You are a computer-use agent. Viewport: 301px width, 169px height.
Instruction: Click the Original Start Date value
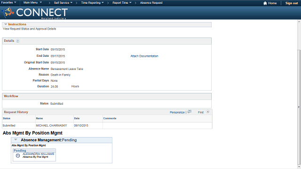[x=58, y=62]
